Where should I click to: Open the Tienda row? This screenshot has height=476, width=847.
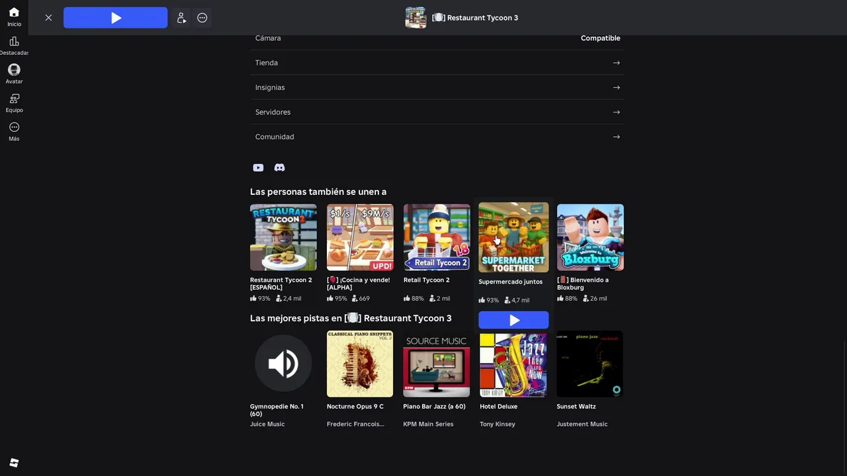click(x=437, y=63)
